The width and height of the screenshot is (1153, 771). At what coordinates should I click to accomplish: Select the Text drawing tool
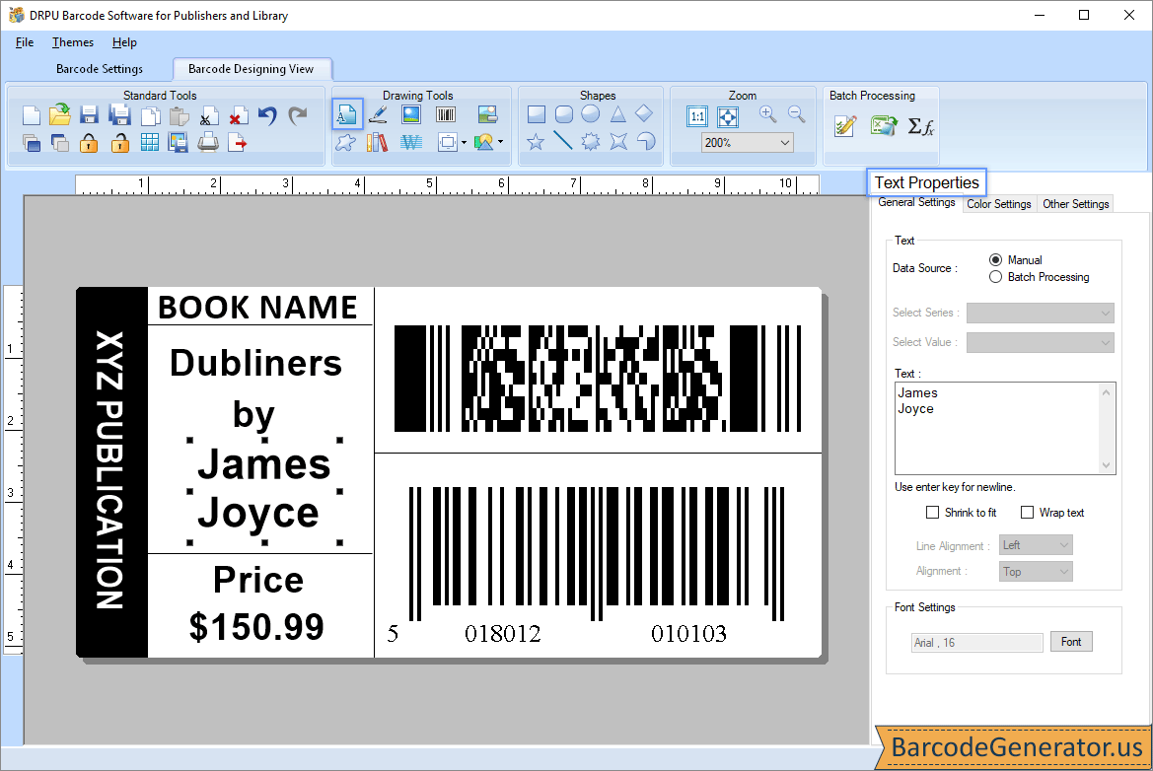347,114
